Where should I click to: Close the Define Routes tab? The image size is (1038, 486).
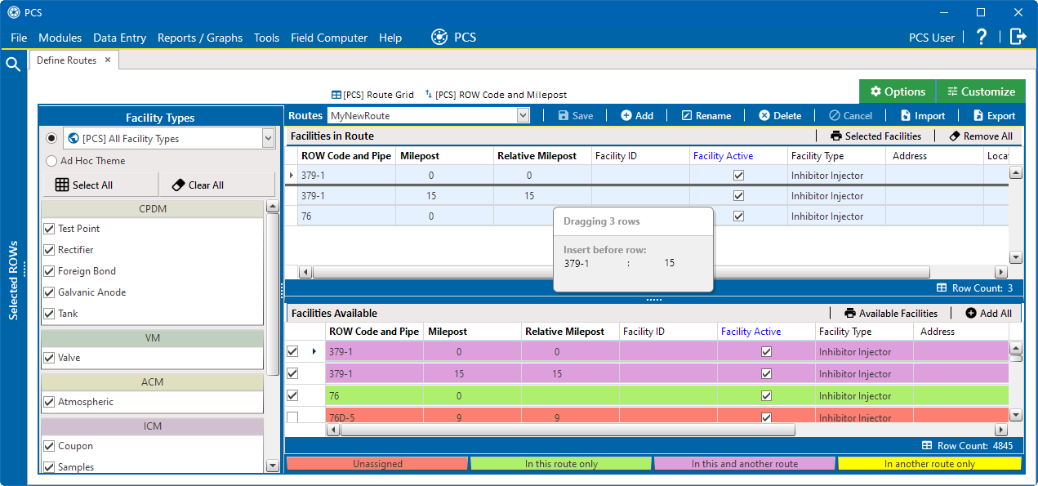point(108,60)
